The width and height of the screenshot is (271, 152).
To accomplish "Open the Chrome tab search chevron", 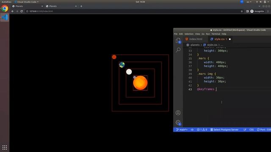I will click(x=259, y=6).
